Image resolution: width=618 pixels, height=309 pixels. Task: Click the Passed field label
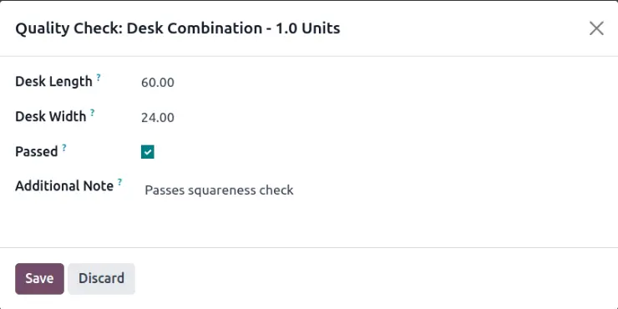point(37,151)
